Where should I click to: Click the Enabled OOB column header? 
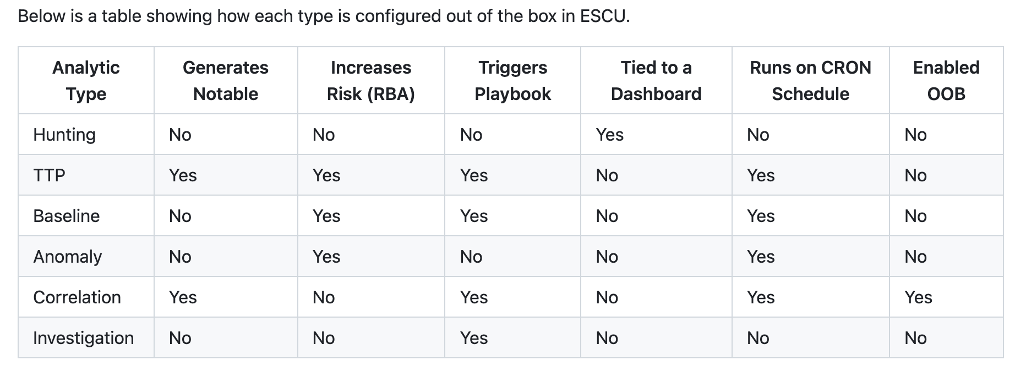point(946,81)
